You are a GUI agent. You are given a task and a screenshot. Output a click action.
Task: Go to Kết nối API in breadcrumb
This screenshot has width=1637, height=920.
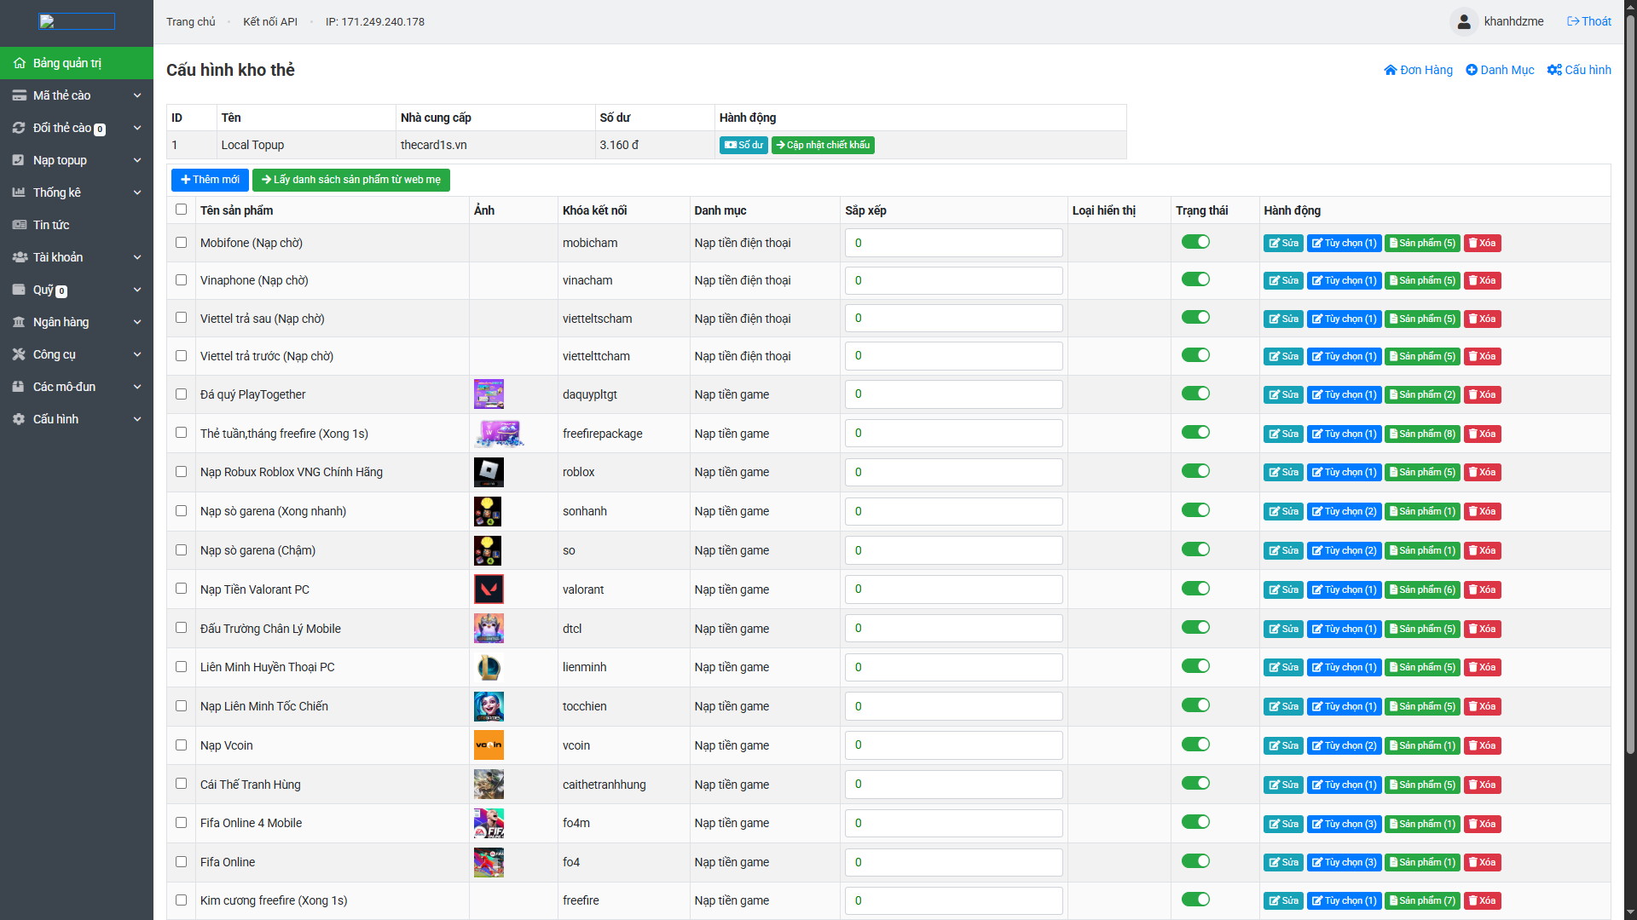[x=269, y=22]
